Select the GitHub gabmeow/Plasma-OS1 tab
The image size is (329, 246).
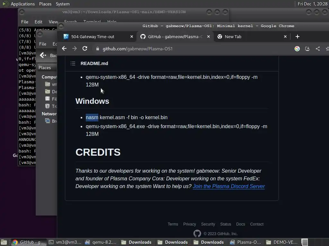click(x=175, y=37)
